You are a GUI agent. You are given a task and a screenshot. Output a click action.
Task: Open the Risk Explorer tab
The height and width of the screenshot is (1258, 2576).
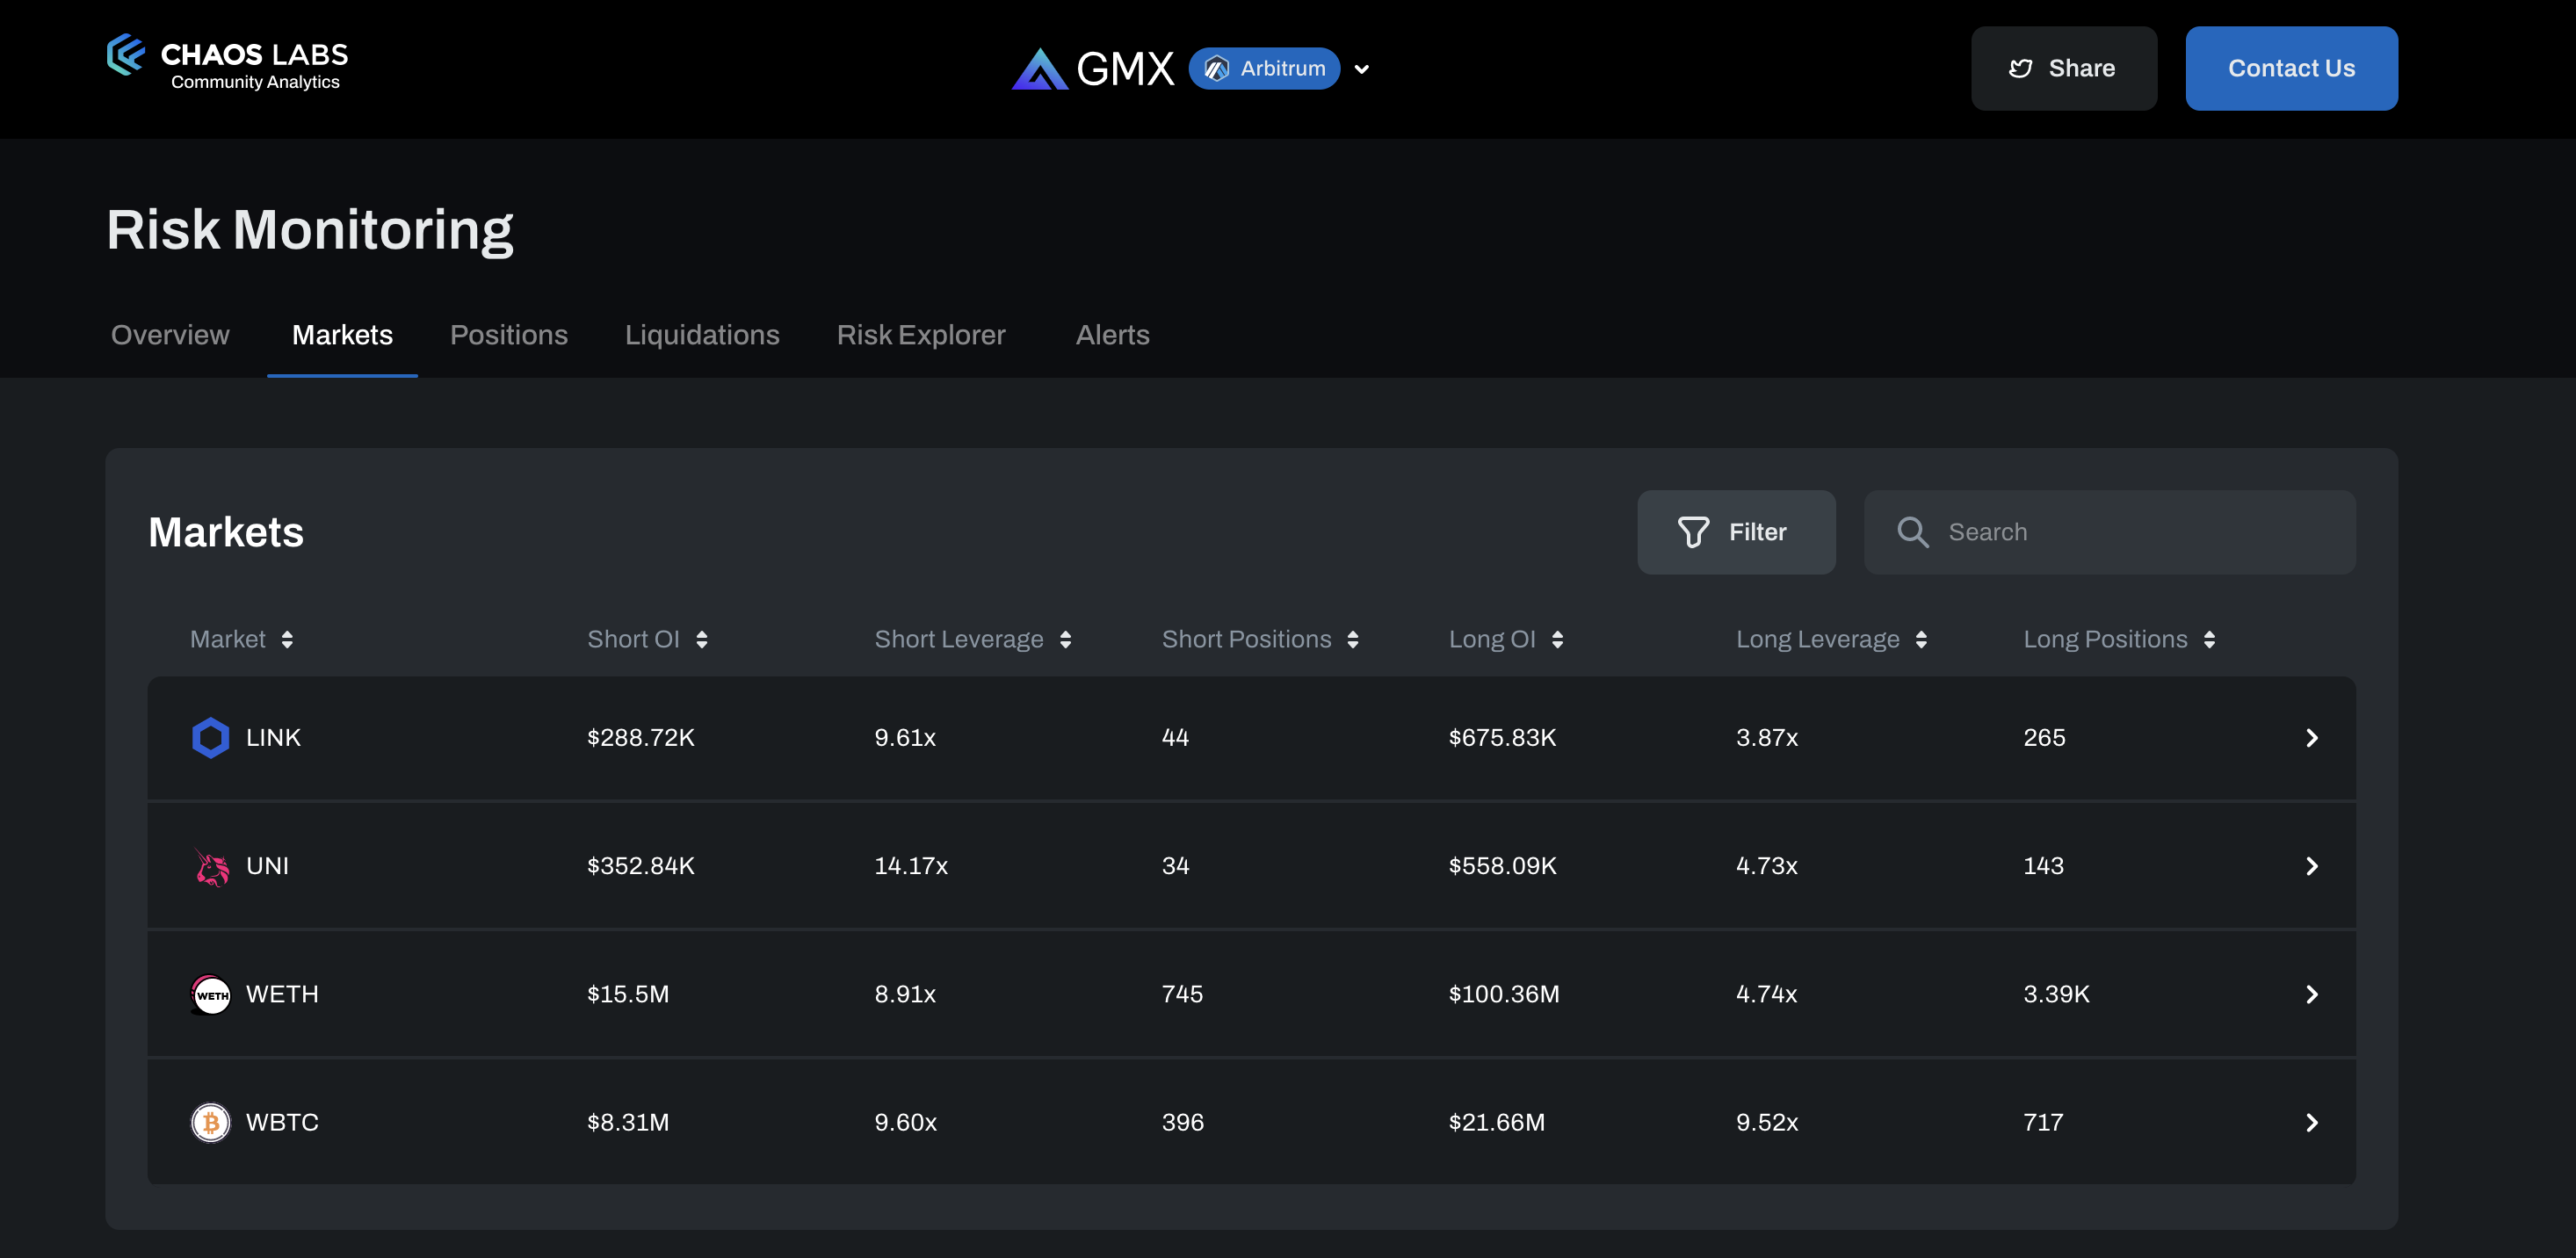click(x=920, y=335)
